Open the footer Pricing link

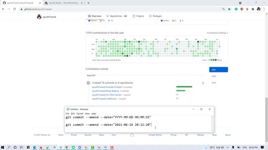[173, 135]
